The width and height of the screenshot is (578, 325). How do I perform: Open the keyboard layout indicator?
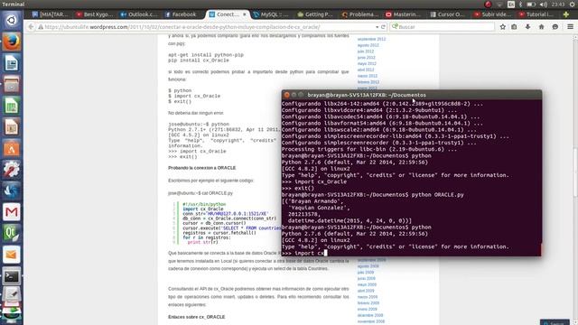pos(511,4)
